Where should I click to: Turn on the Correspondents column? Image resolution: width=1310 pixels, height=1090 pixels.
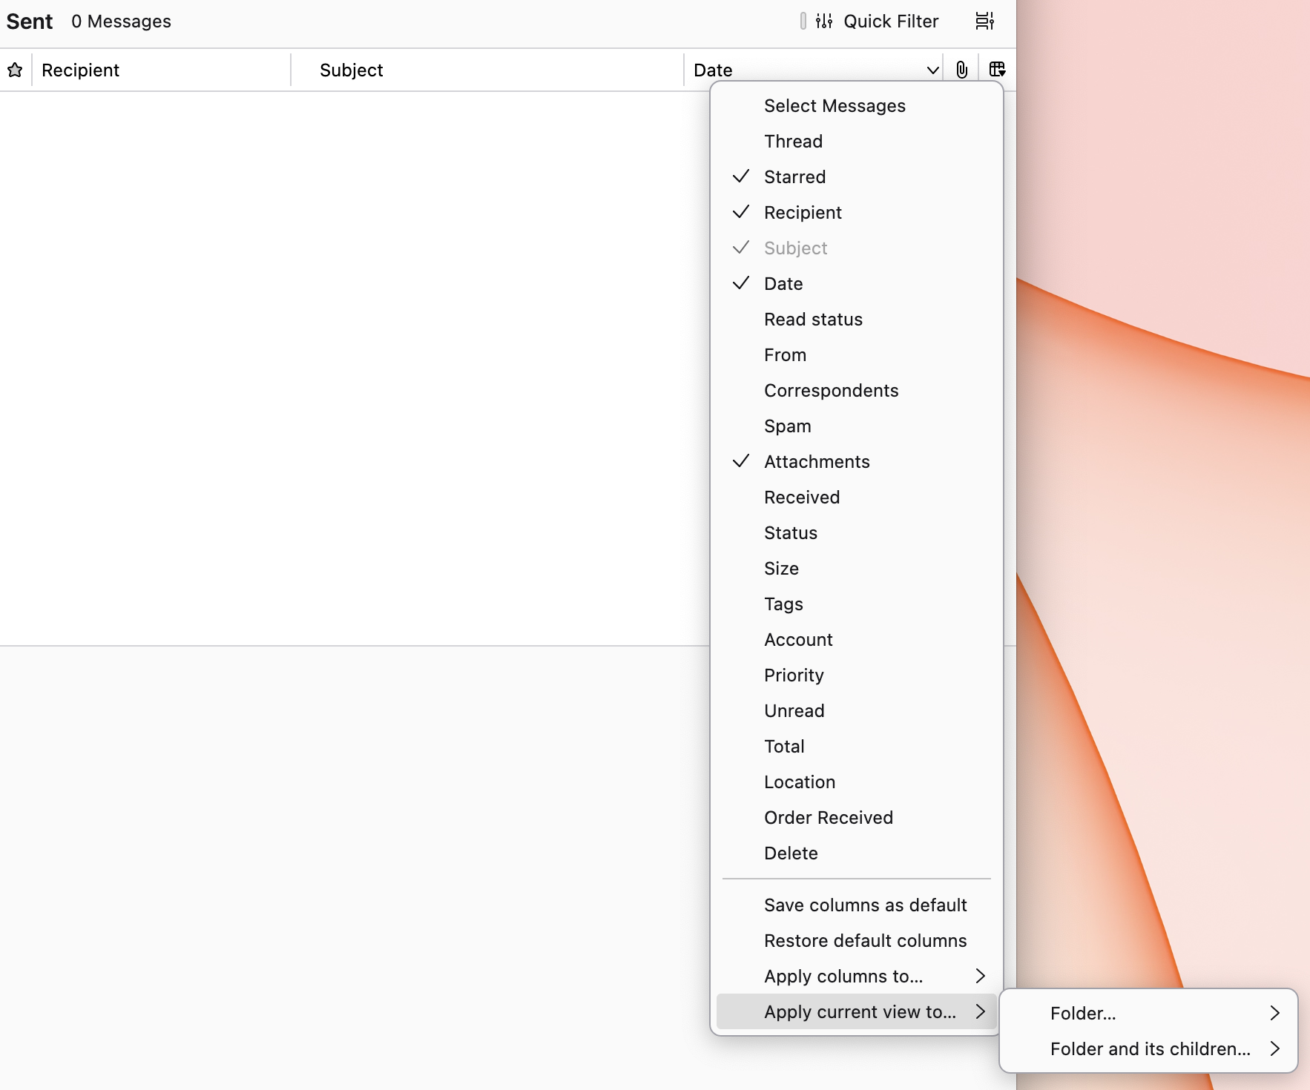pyautogui.click(x=857, y=390)
